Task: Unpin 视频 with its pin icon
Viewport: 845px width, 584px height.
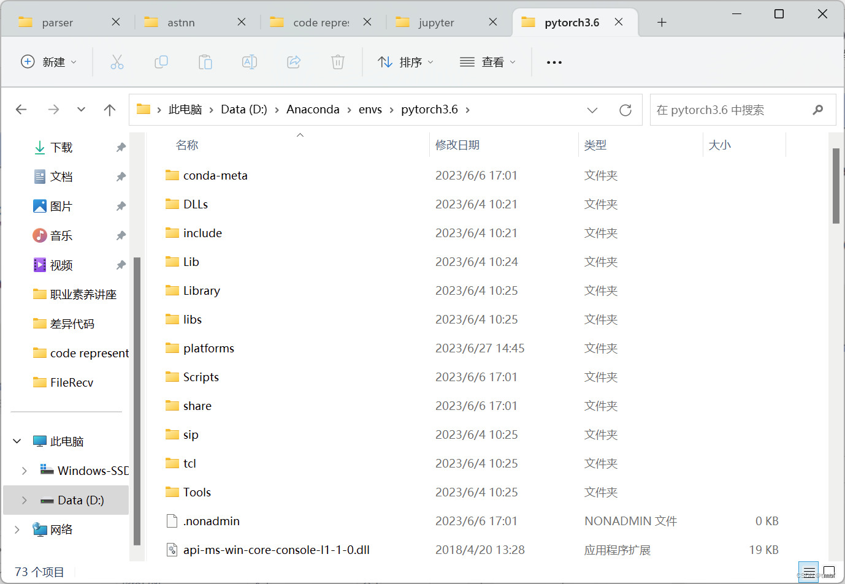Action: 121,265
